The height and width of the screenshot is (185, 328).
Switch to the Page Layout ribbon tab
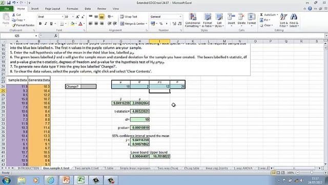pyautogui.click(x=52, y=9)
